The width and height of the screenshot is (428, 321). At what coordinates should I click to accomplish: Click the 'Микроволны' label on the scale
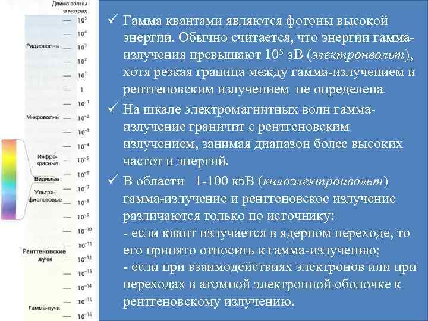[x=43, y=117]
